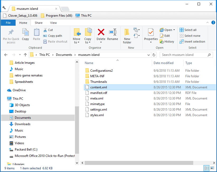Click Paste shortcut
The image size is (217, 172).
point(55,42)
